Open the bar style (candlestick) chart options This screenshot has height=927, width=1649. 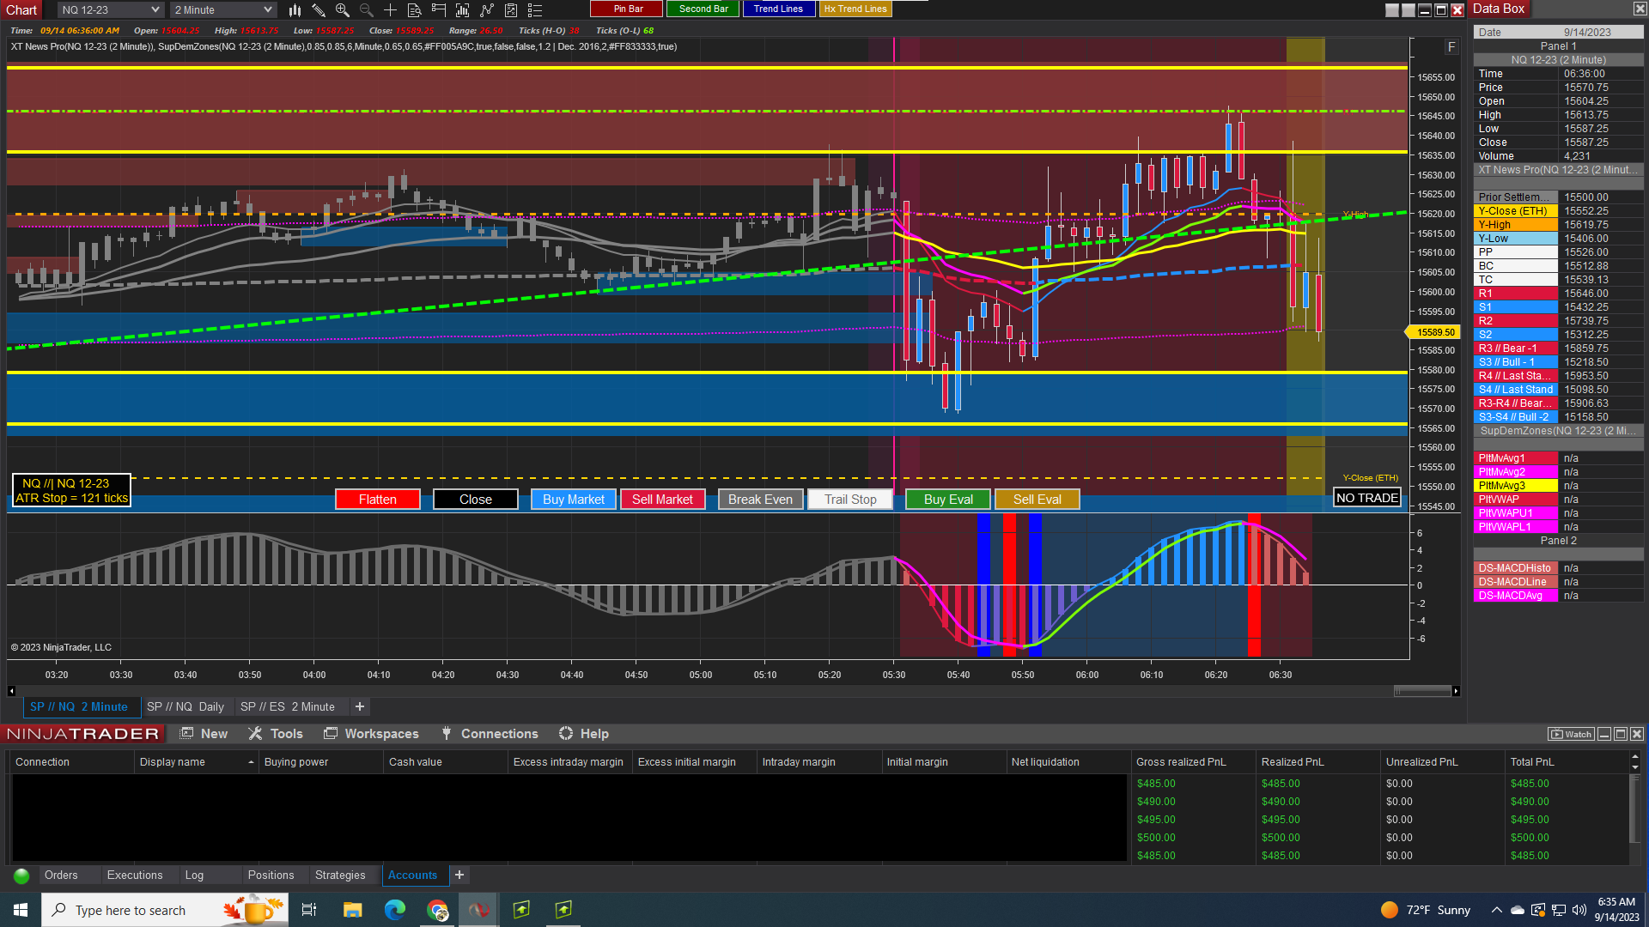click(x=295, y=9)
